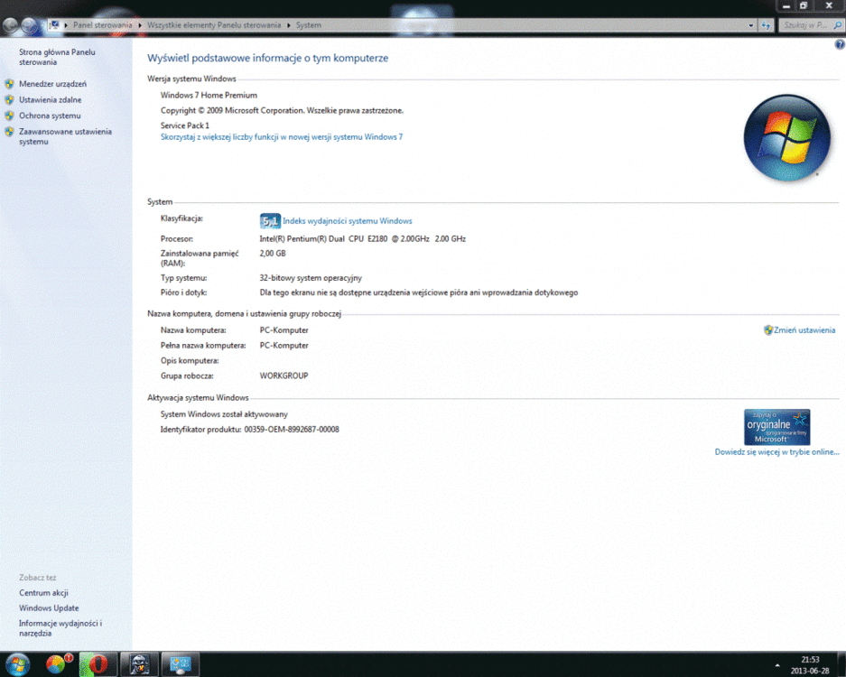
Task: Click shield icon next to Zmień ustawienia
Action: 768,330
